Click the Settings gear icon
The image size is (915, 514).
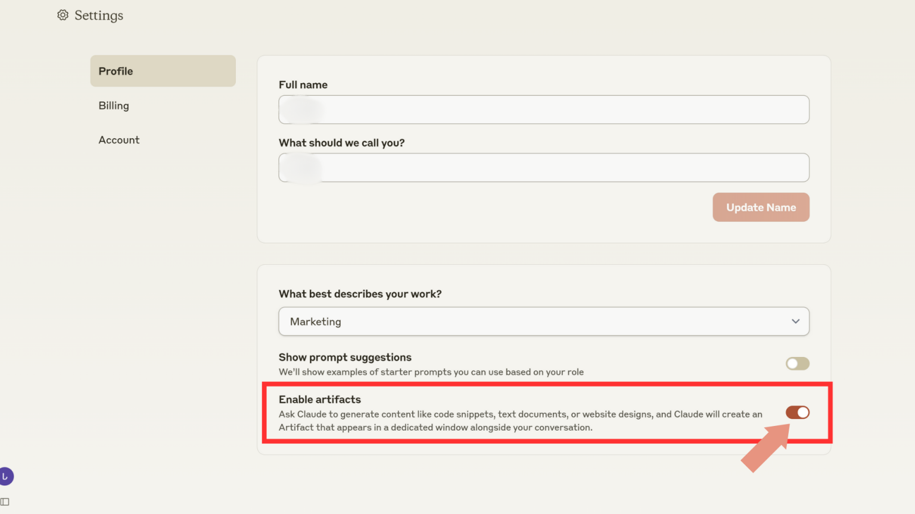coord(63,15)
